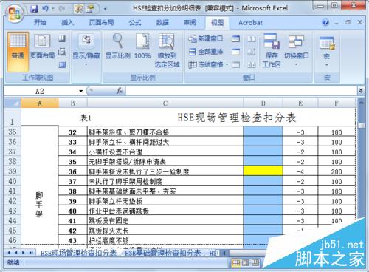Click vertical scrollbar up arrow
Screen dimensions: 369x272
coord(361,103)
